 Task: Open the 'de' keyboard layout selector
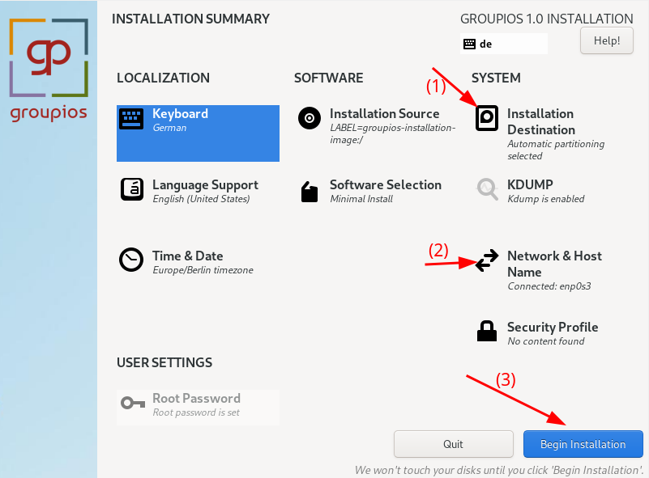504,44
